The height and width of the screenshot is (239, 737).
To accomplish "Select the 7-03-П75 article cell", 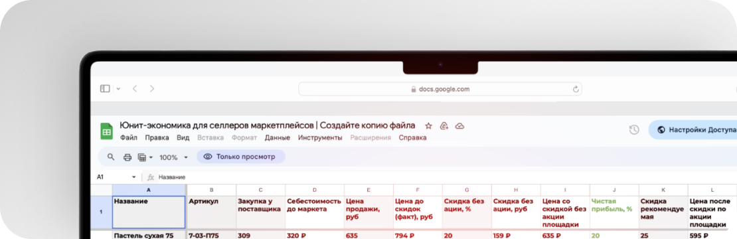I will [x=212, y=235].
